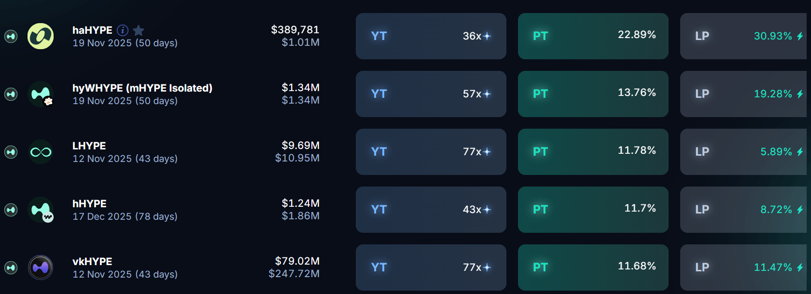Click the info icon next to haHYPE
The width and height of the screenshot is (811, 294).
coord(123,30)
